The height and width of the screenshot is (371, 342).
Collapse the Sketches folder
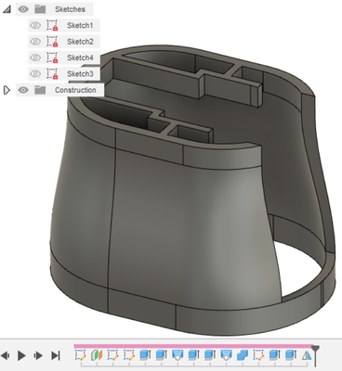pyautogui.click(x=7, y=9)
